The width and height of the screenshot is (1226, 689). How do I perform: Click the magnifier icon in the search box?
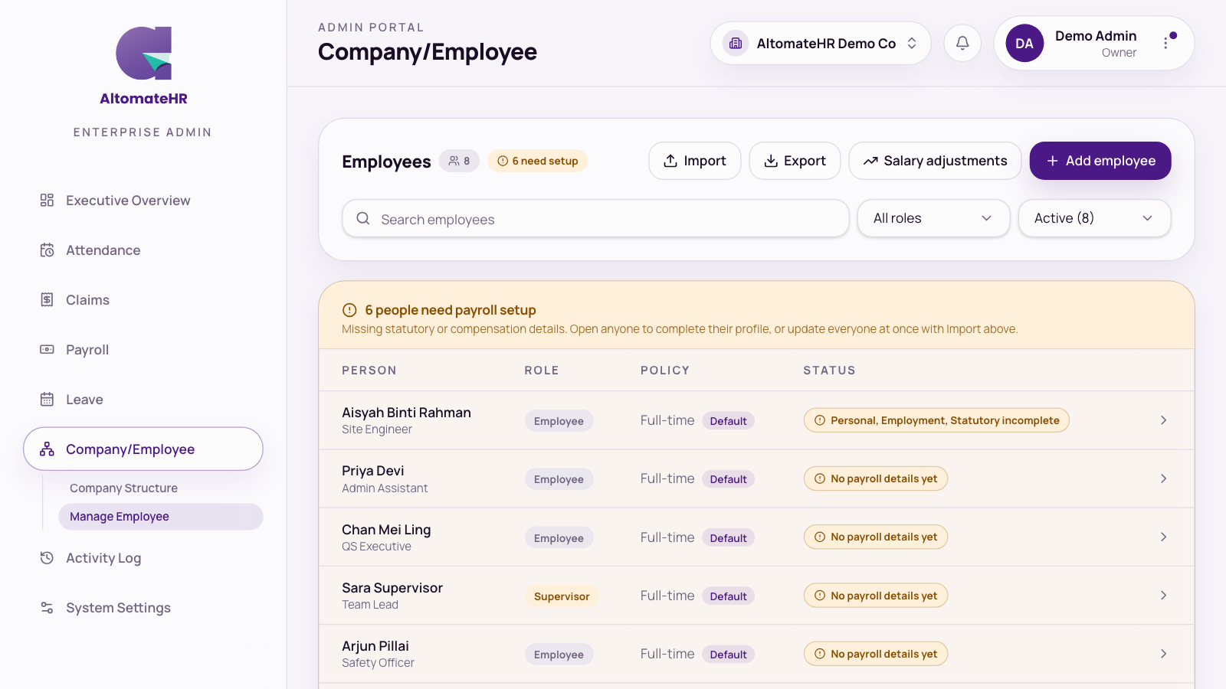click(363, 219)
